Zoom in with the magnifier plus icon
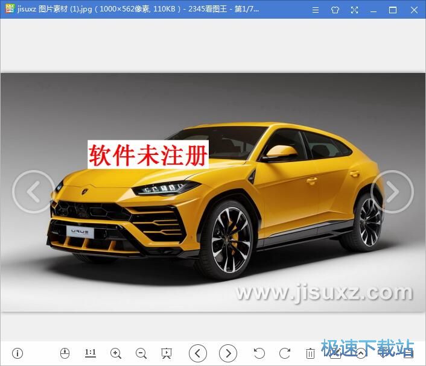Viewport: 426px width, 366px height. (x=116, y=353)
